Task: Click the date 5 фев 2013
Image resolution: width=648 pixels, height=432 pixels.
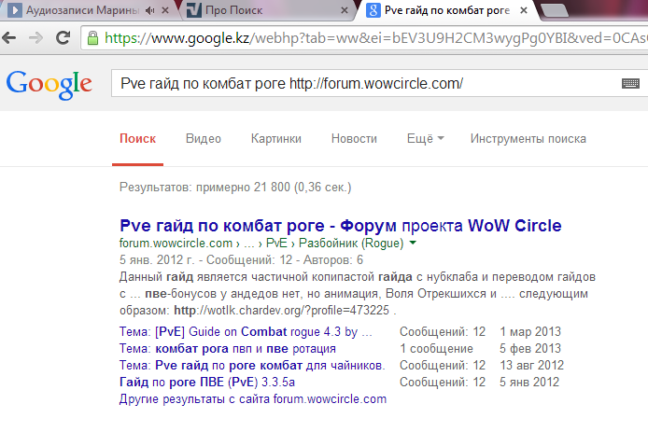Action: [x=530, y=349]
